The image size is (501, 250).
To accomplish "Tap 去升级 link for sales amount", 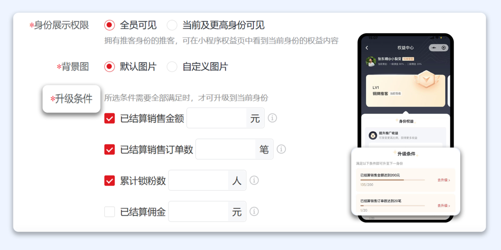I will tap(443, 180).
